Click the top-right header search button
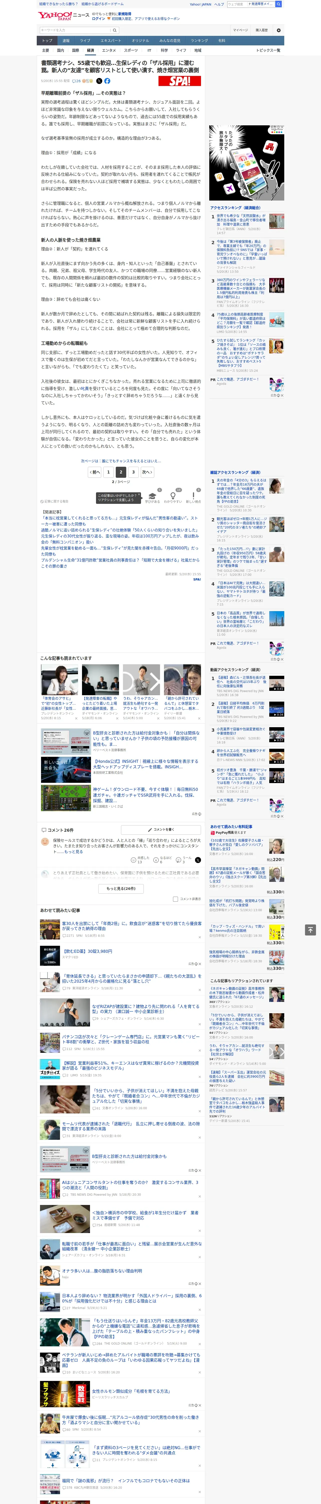 tap(278, 4)
